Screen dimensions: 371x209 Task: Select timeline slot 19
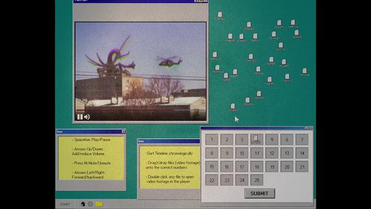tap(272, 167)
